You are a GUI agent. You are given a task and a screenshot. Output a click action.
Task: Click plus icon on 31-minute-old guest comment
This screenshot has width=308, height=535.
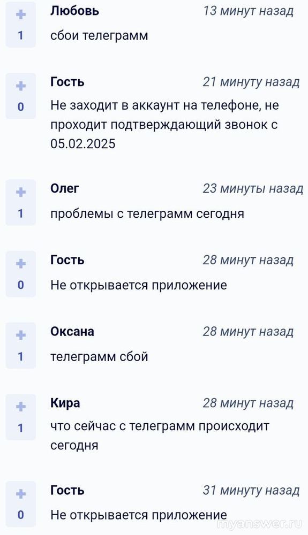click(x=21, y=494)
